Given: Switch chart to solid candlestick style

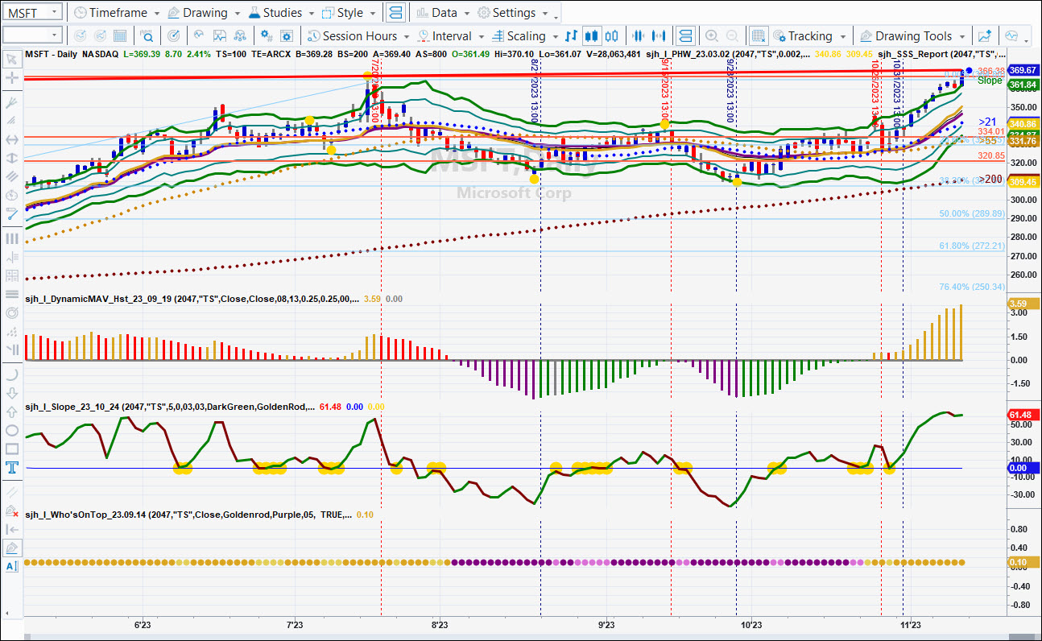Looking at the screenshot, I should click(x=592, y=36).
